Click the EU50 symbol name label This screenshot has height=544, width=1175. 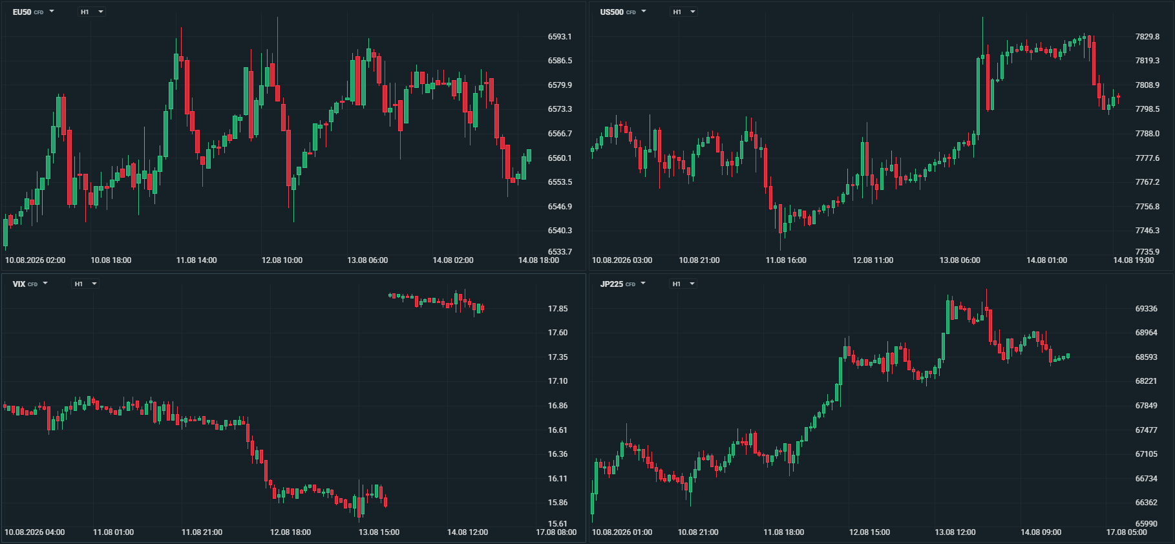click(22, 12)
